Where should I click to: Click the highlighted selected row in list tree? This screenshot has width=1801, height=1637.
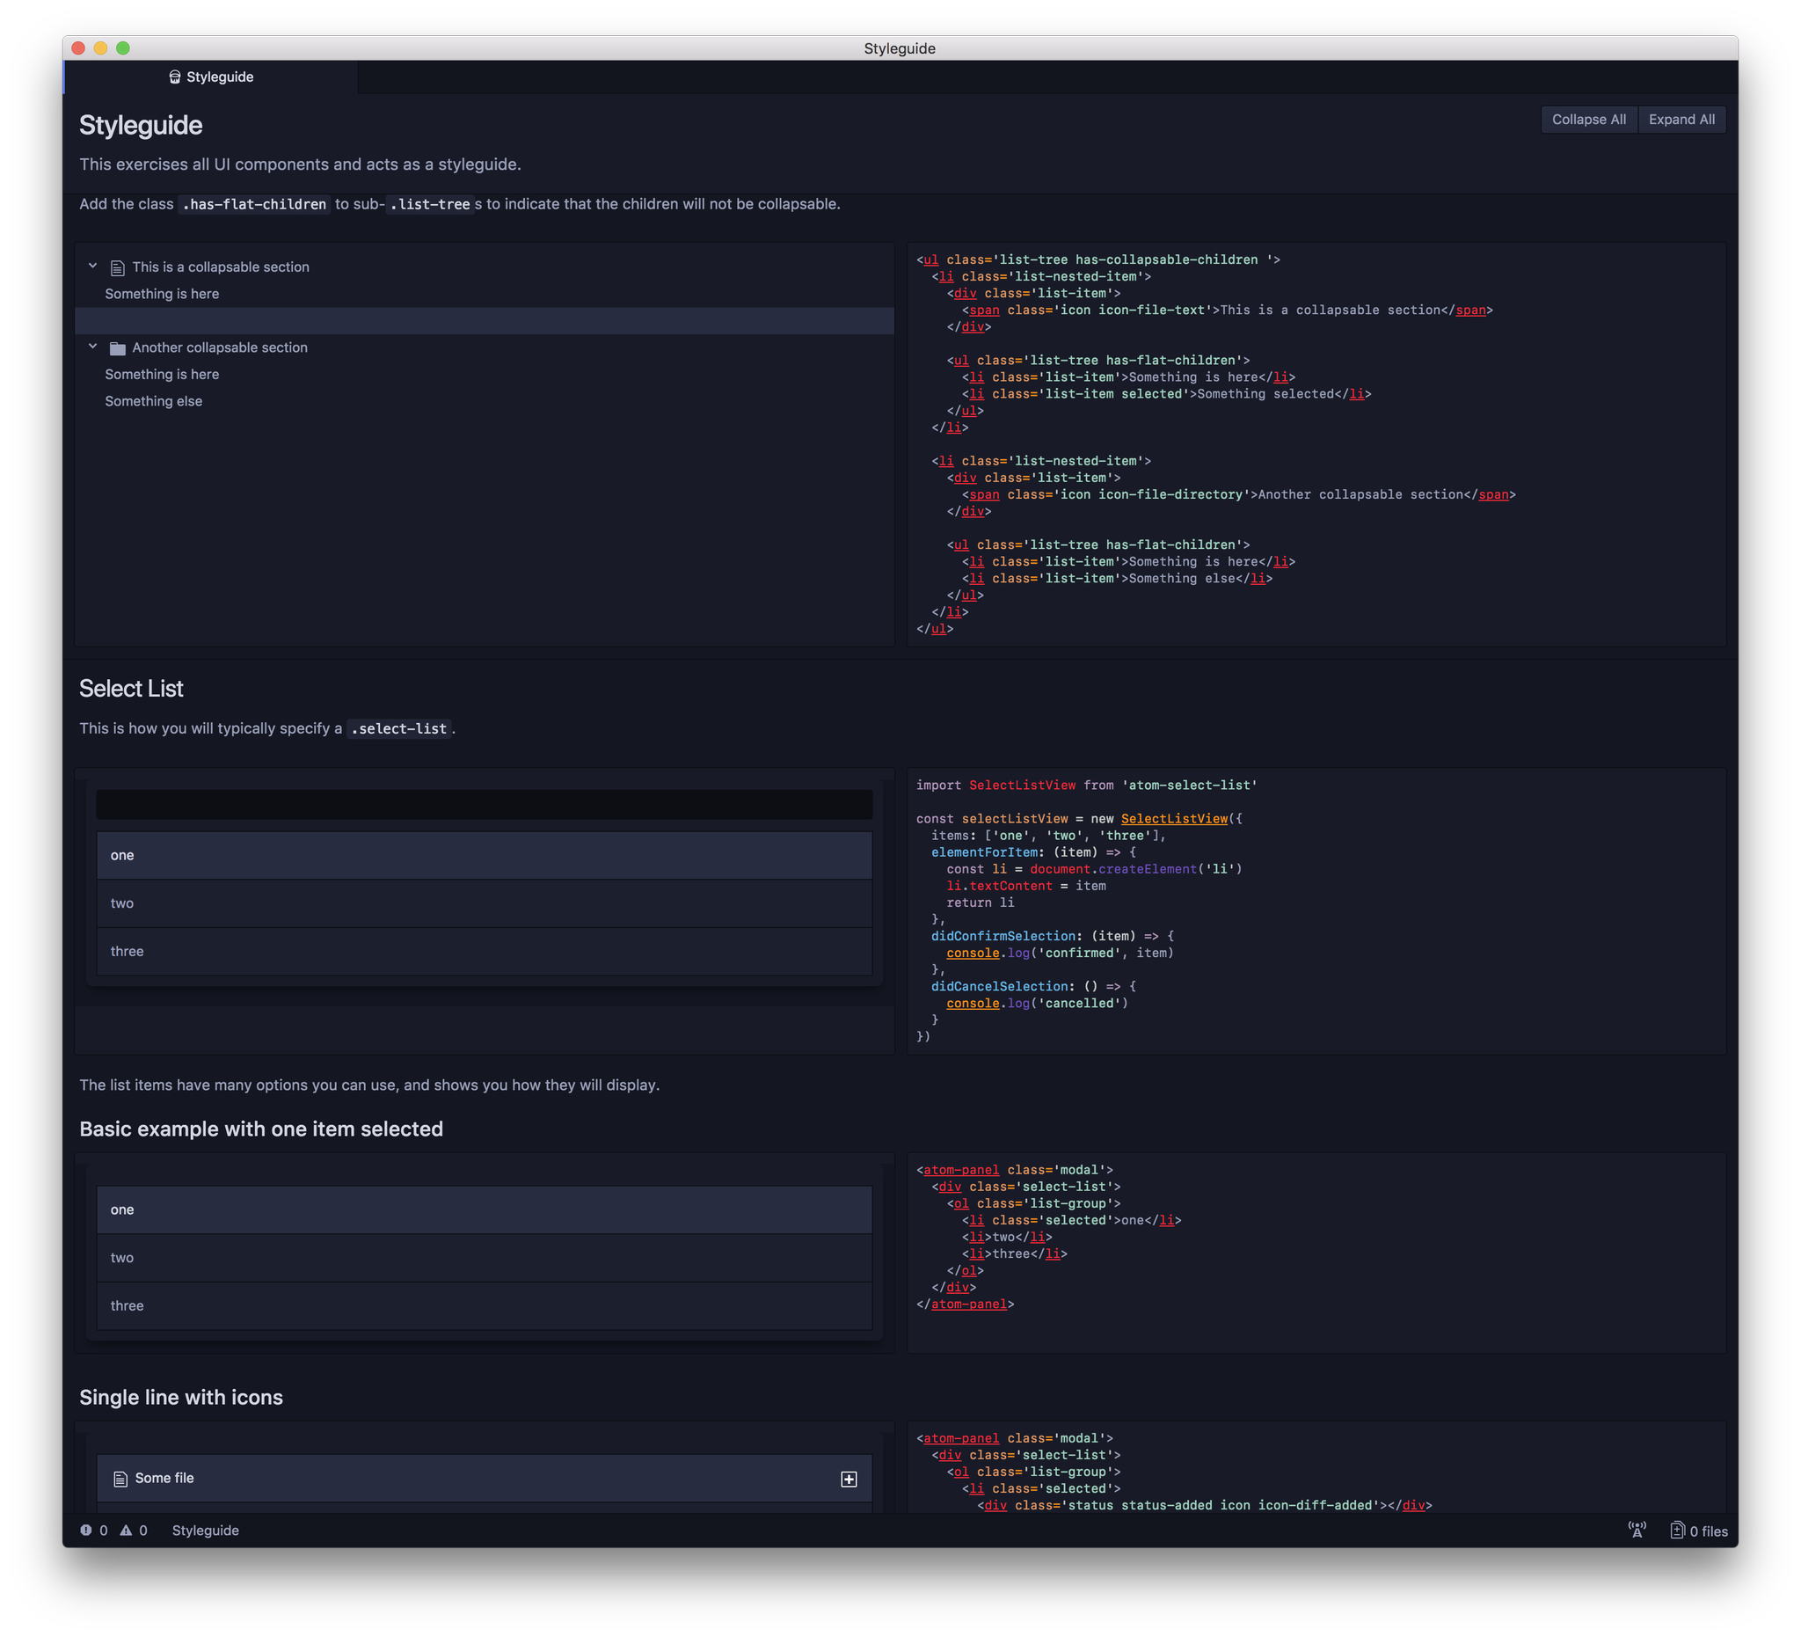[485, 321]
